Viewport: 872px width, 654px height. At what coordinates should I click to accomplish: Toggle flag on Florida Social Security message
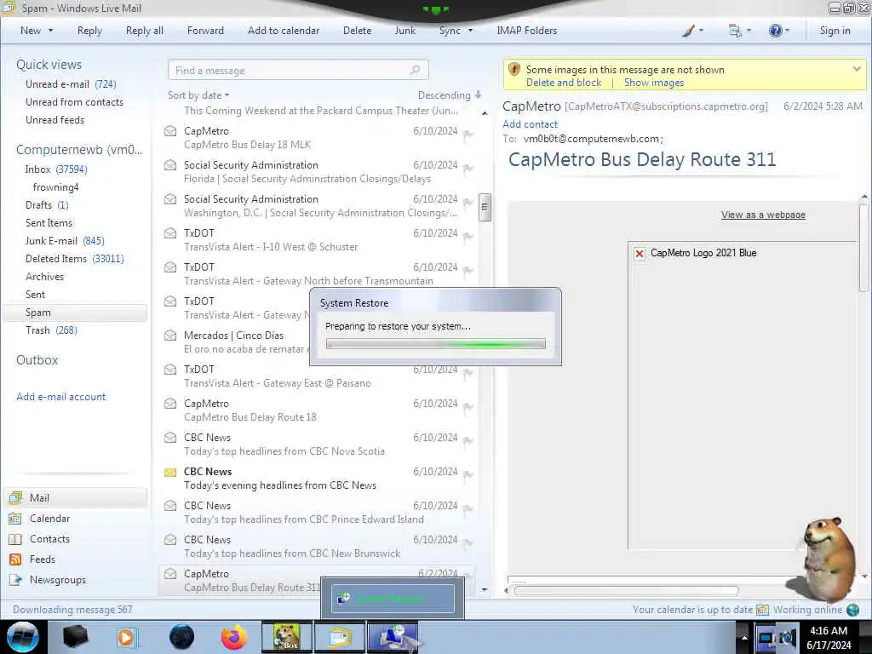468,169
